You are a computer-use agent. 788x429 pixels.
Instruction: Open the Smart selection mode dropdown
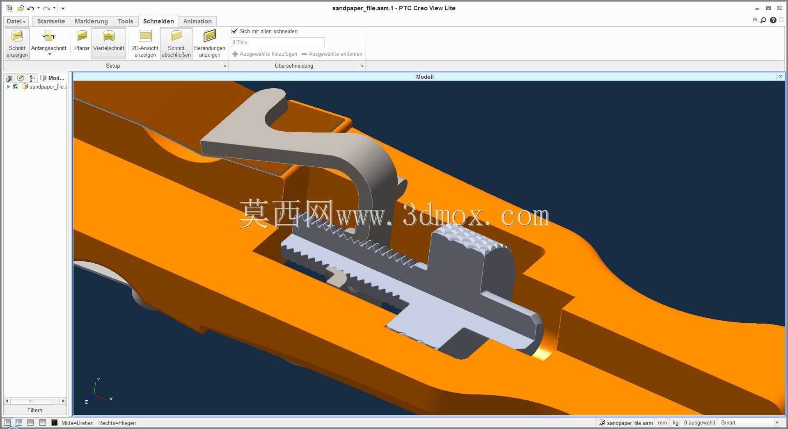777,423
